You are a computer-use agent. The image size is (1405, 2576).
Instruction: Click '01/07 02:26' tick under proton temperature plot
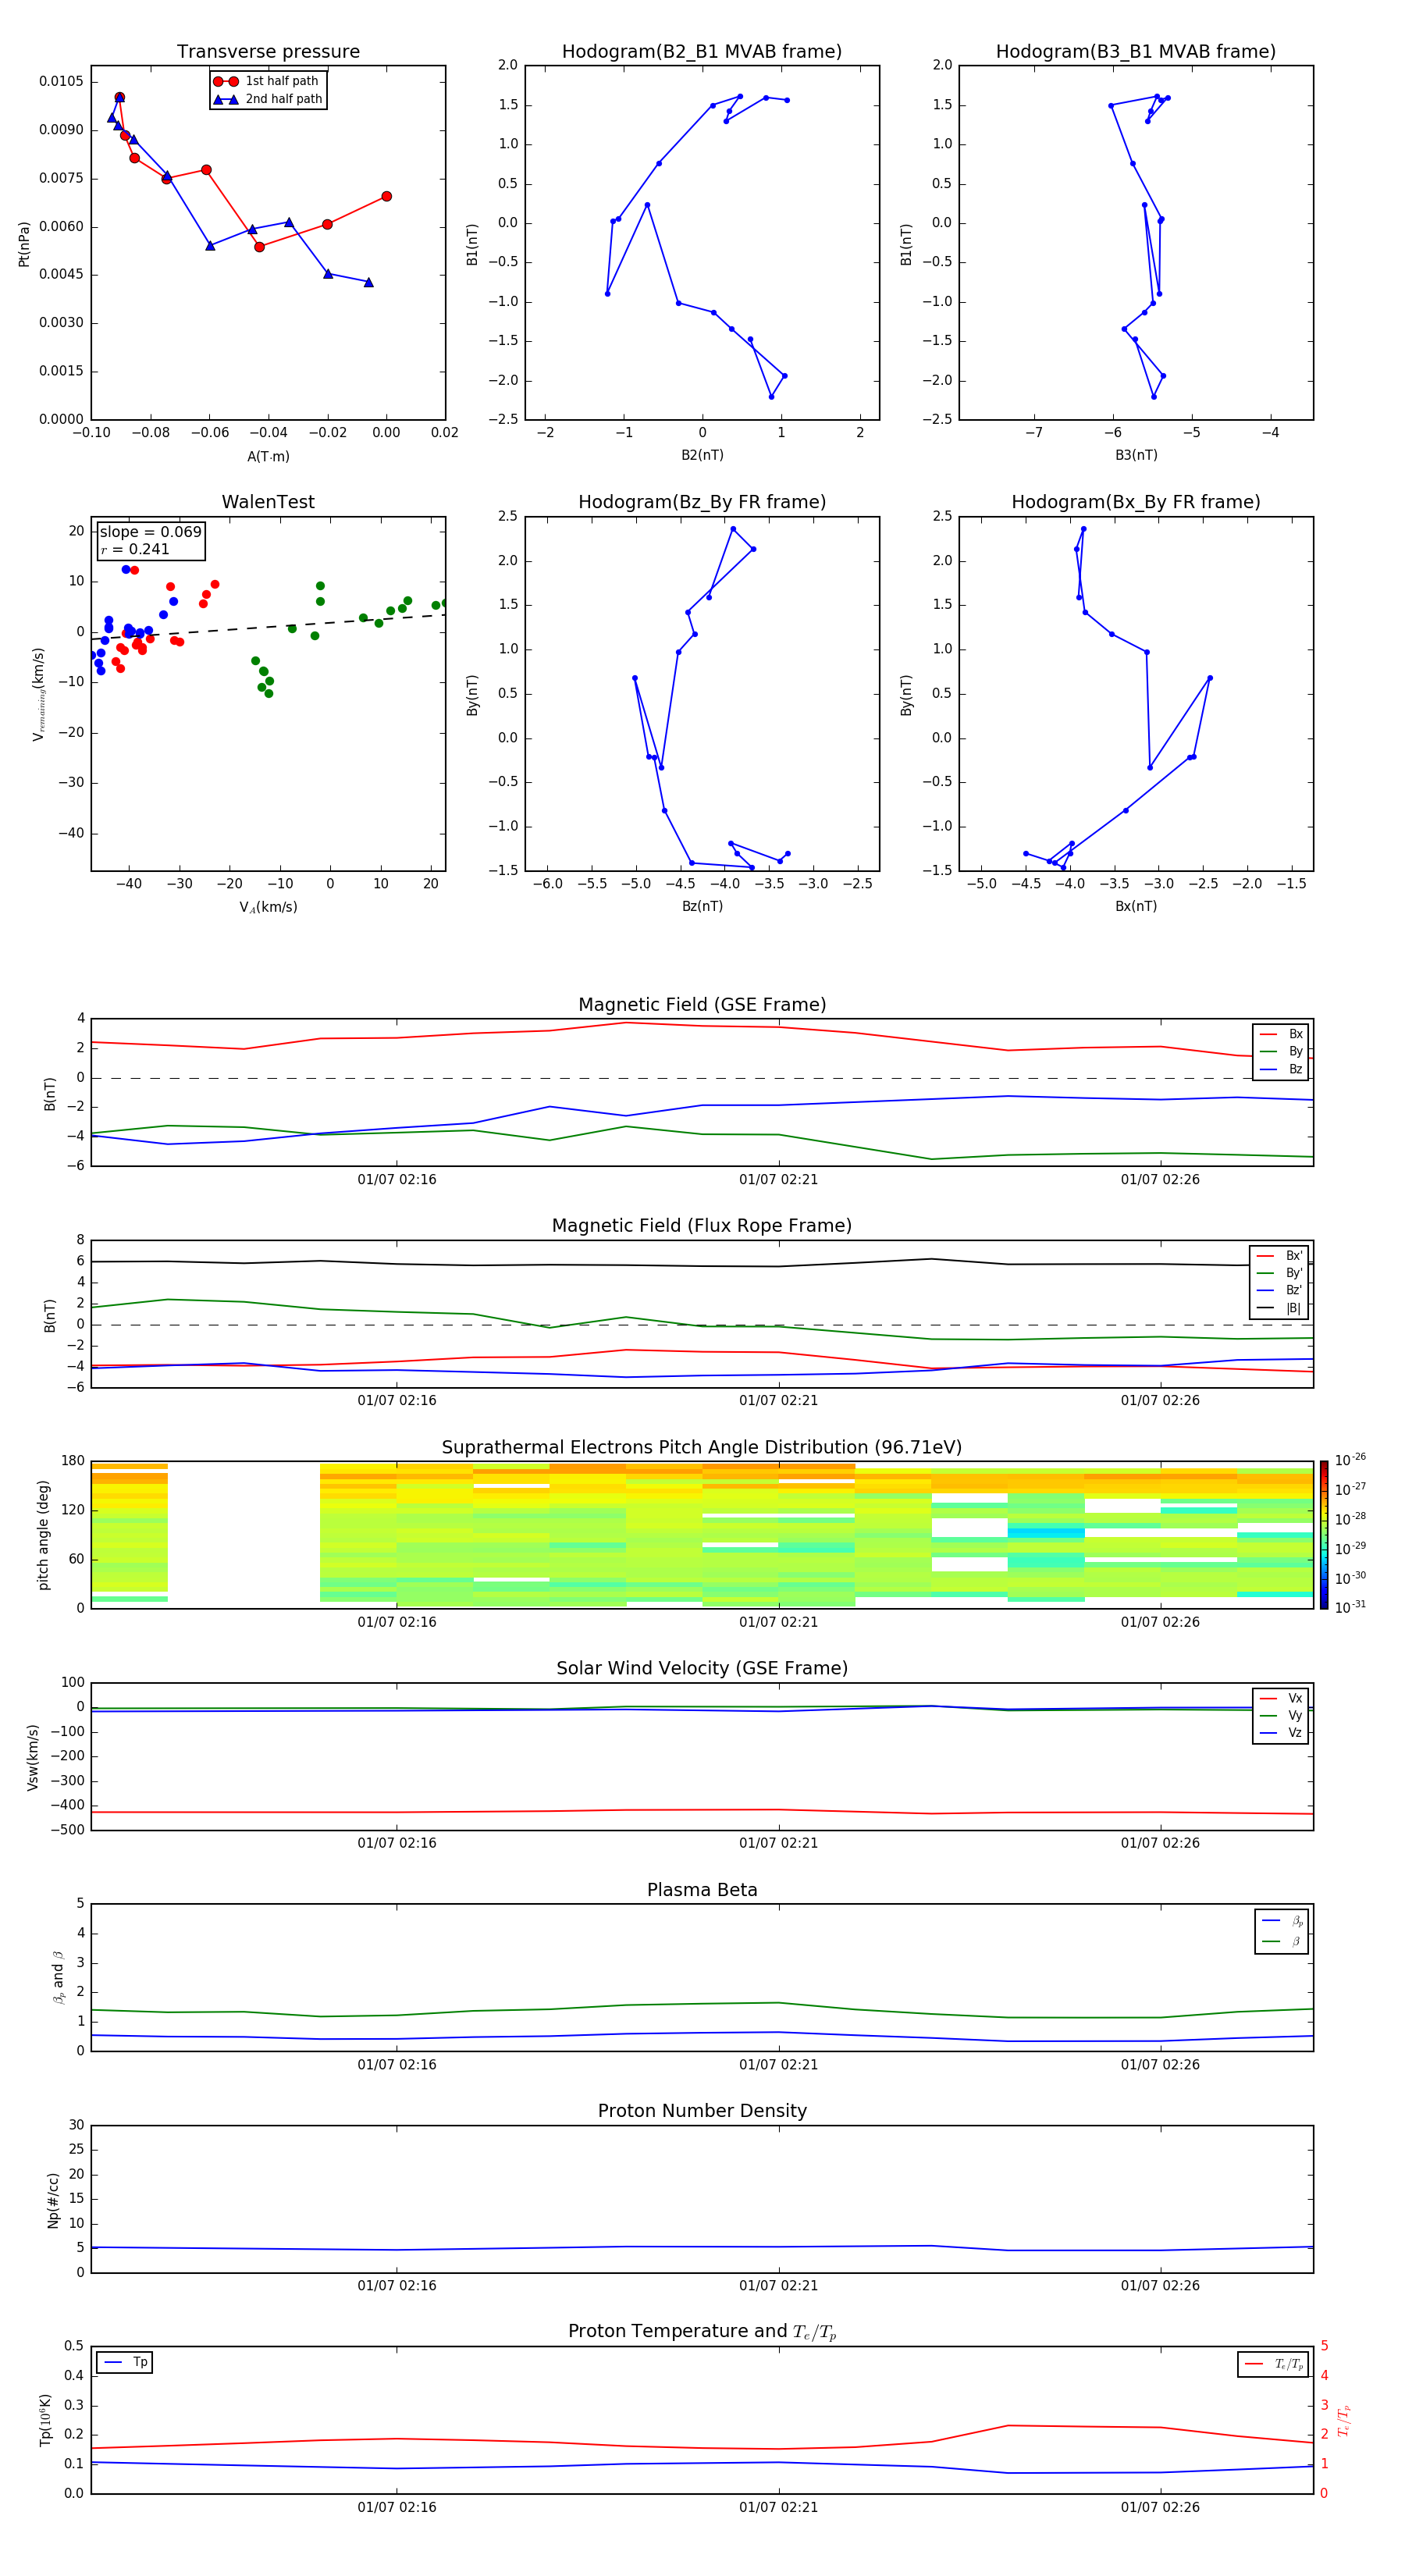pos(1160,2507)
